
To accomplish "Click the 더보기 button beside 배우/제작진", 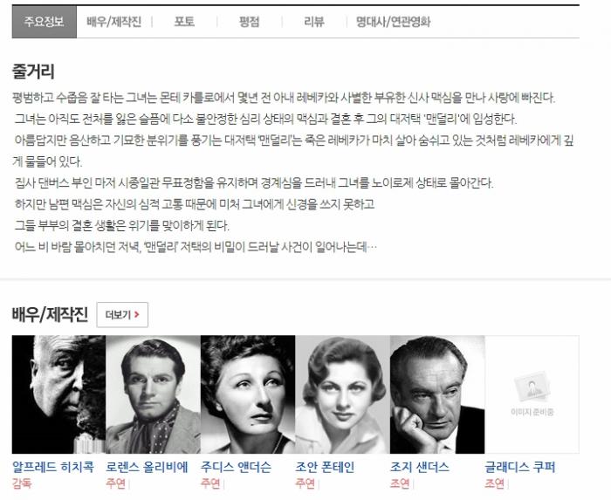I will pyautogui.click(x=122, y=315).
